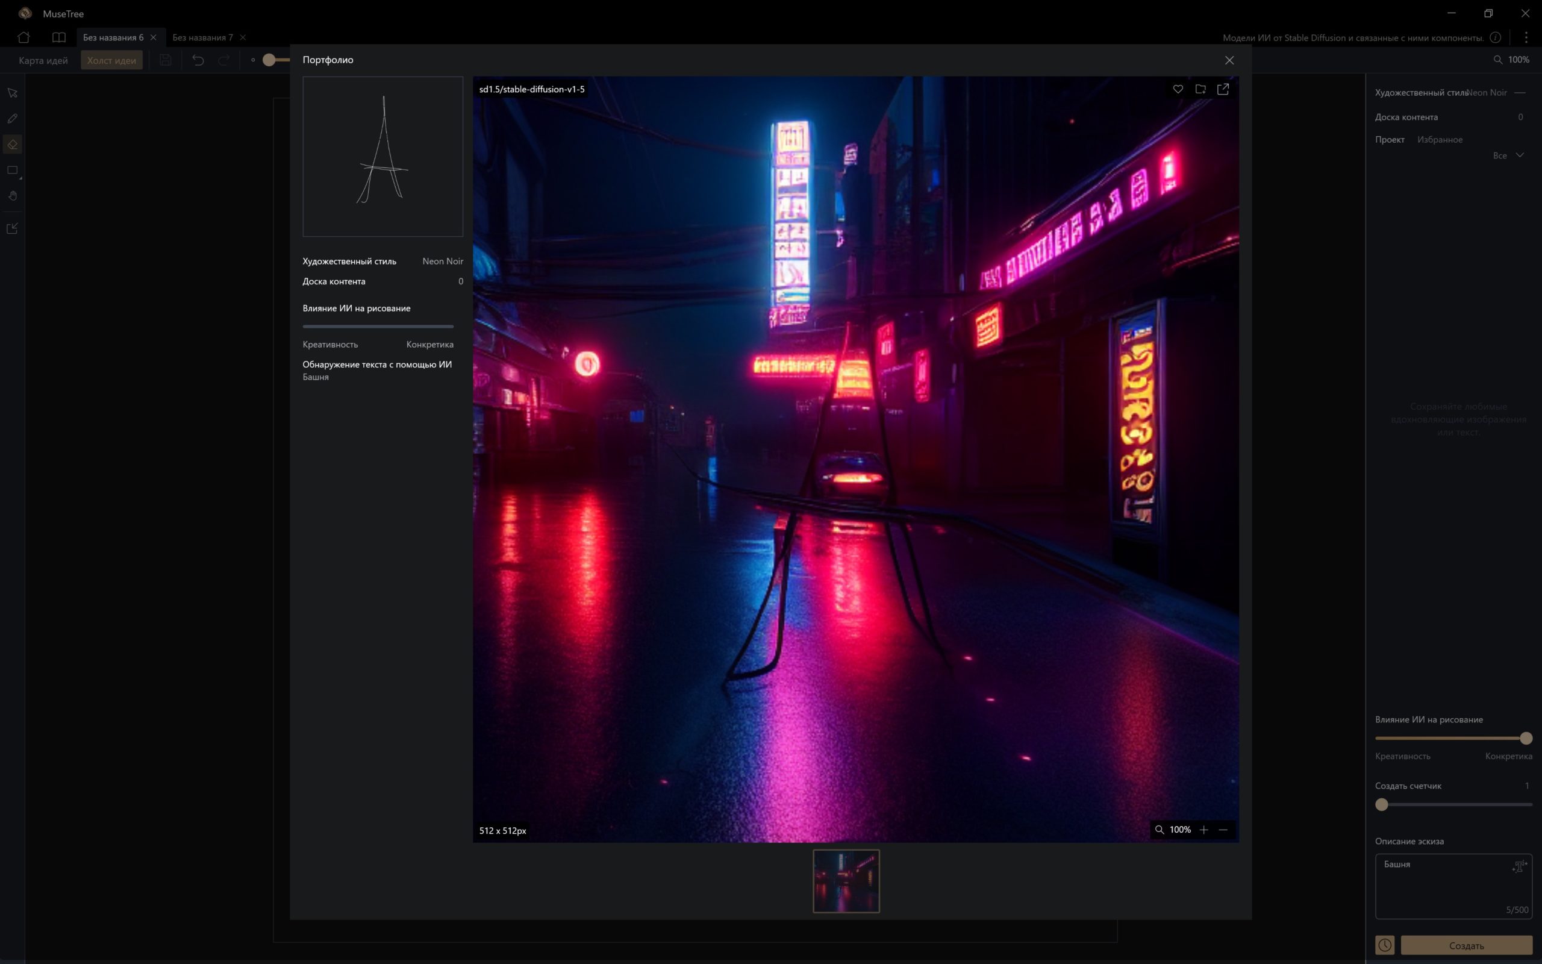Add image to favorites with heart icon
The width and height of the screenshot is (1542, 964).
point(1178,89)
